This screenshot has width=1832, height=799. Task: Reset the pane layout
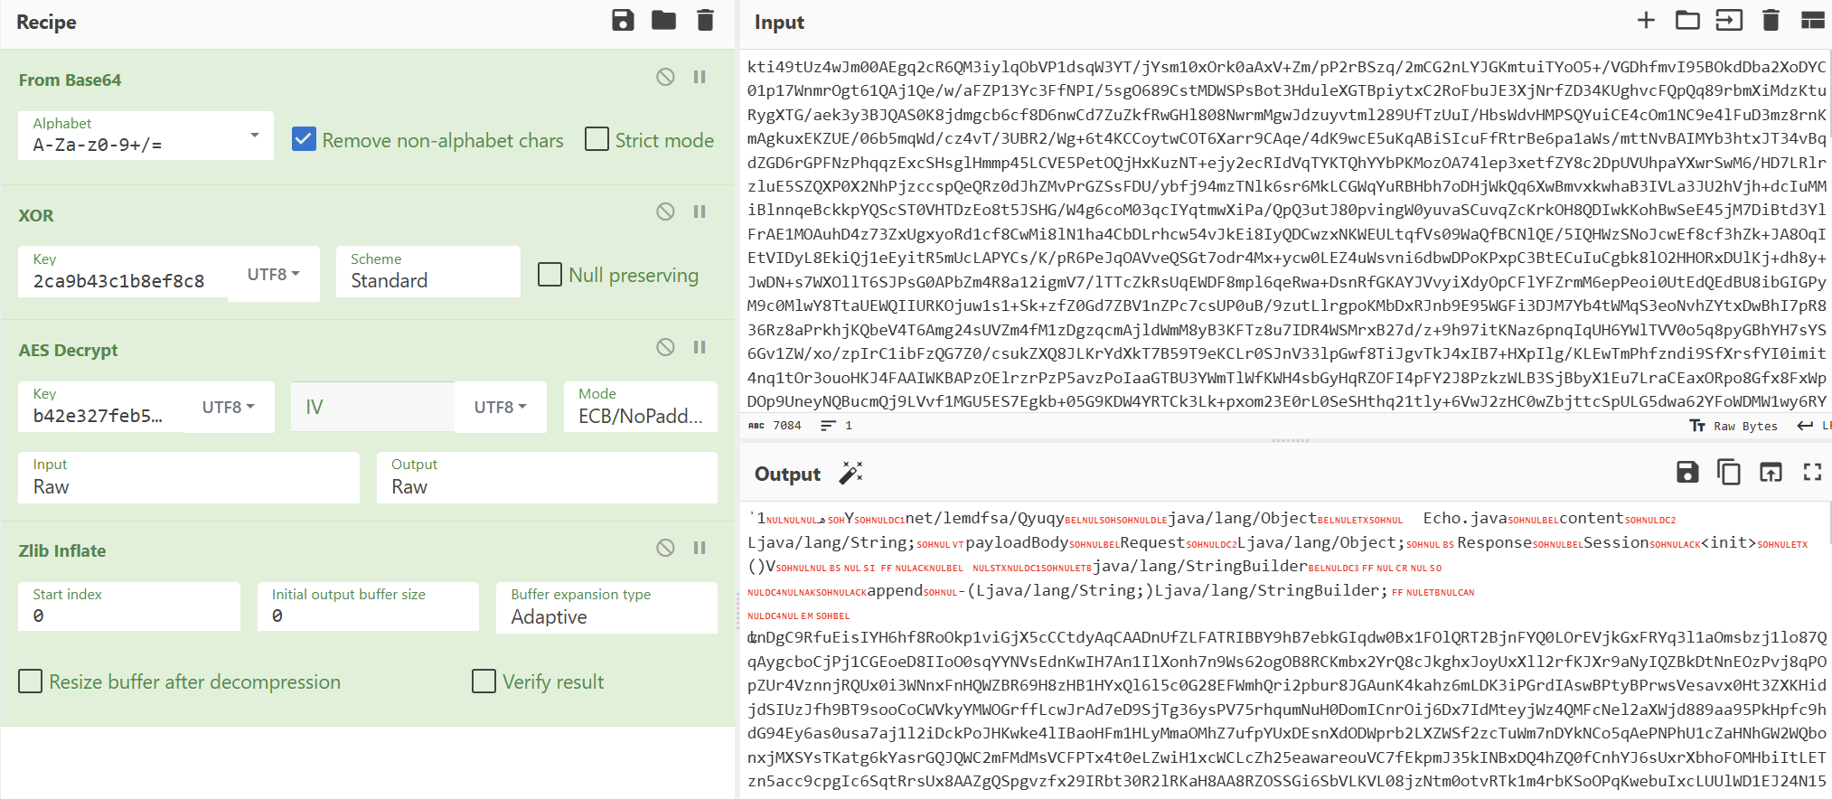(1813, 20)
